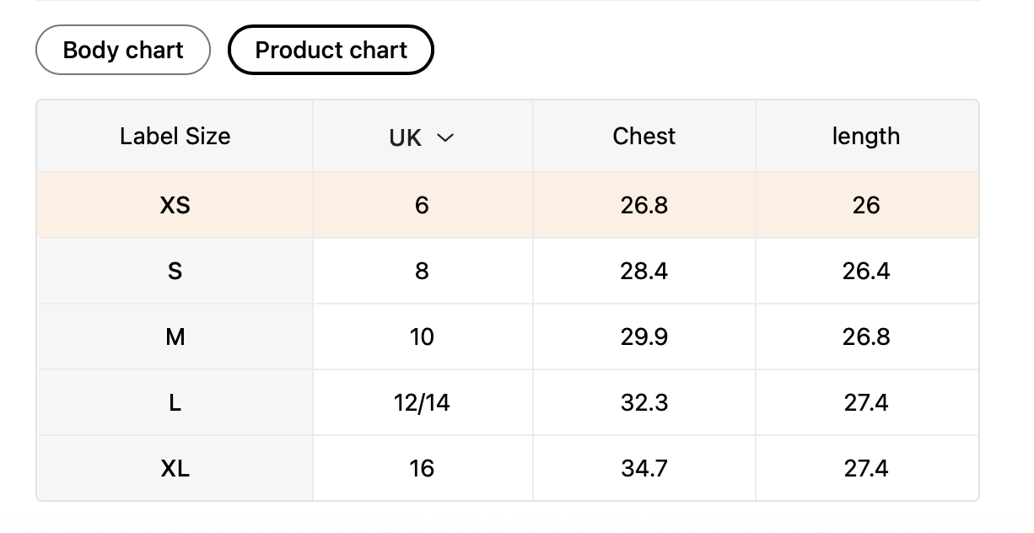Click the 32.3 chest value for L

[x=644, y=403]
